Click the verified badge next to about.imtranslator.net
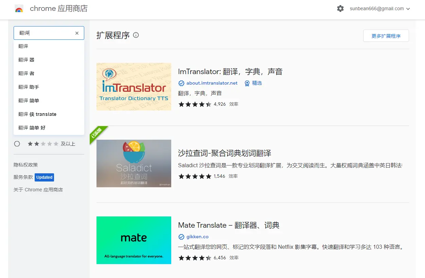This screenshot has height=278, width=425. point(181,83)
